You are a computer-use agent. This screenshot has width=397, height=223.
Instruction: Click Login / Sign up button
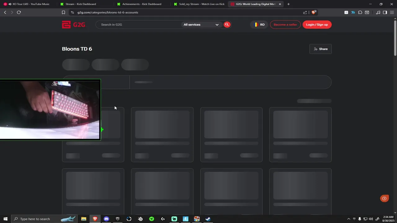(x=317, y=24)
